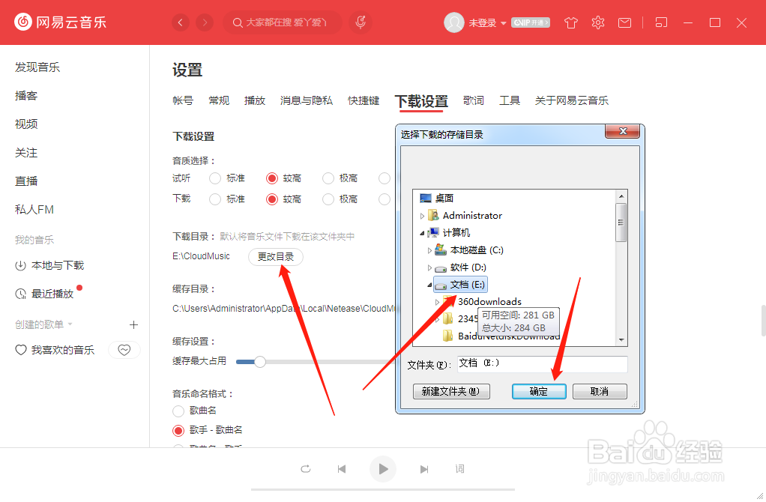Select the 文档 (E:) drive item

(459, 285)
